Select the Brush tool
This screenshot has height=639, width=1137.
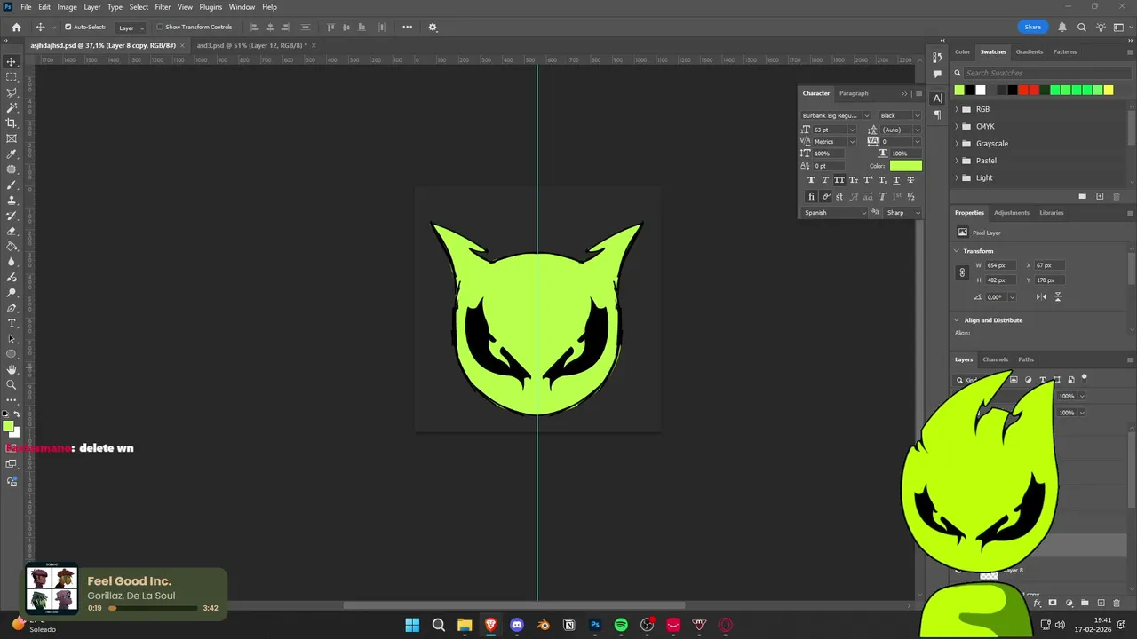(12, 185)
